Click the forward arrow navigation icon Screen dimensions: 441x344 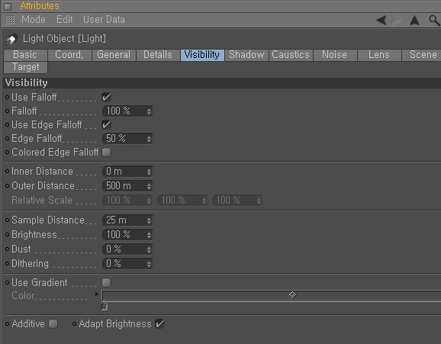pyautogui.click(x=397, y=20)
